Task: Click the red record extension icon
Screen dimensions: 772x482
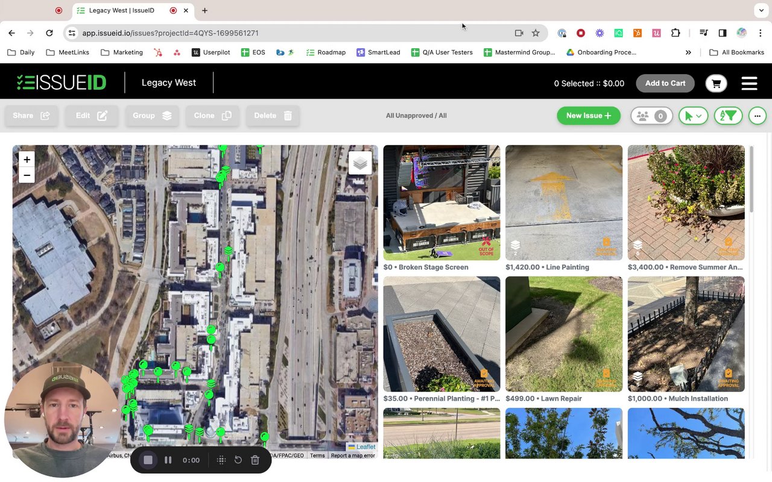Action: [x=581, y=33]
